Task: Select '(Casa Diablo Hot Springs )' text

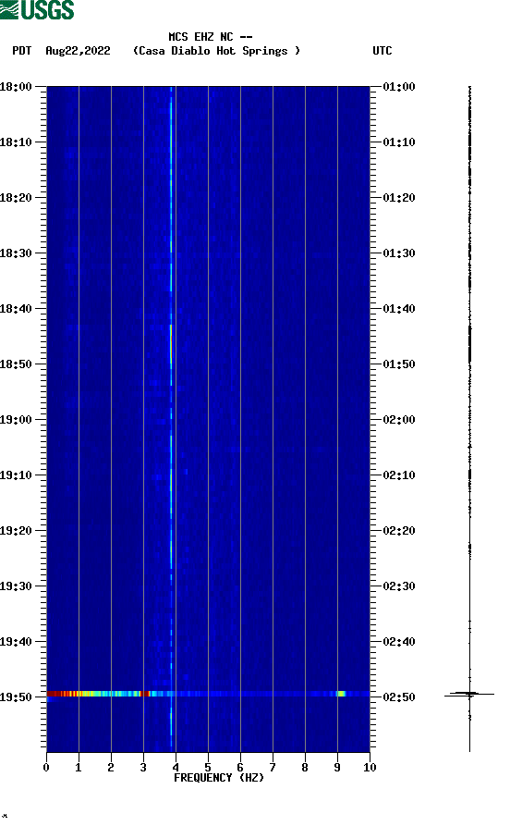Action: click(216, 51)
